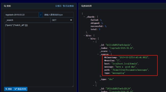Click the second _id "lFlSo2kB5ZTerXoZDij9" value
166x92 pixels.
[x=118, y=88]
